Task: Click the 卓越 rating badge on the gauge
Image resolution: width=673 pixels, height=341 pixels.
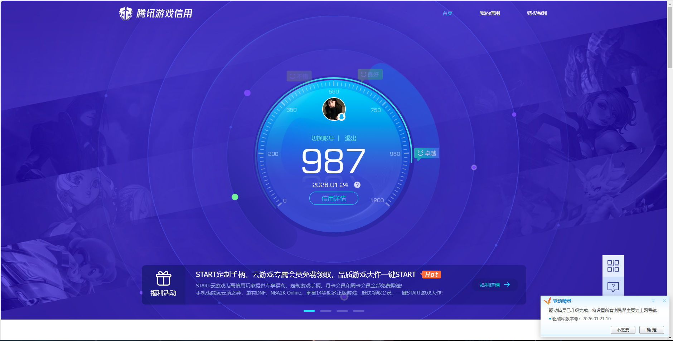Action: click(426, 153)
